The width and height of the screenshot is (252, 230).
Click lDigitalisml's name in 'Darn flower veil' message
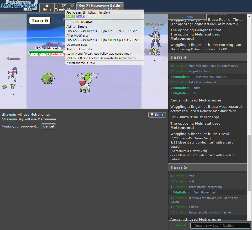[x=182, y=192]
